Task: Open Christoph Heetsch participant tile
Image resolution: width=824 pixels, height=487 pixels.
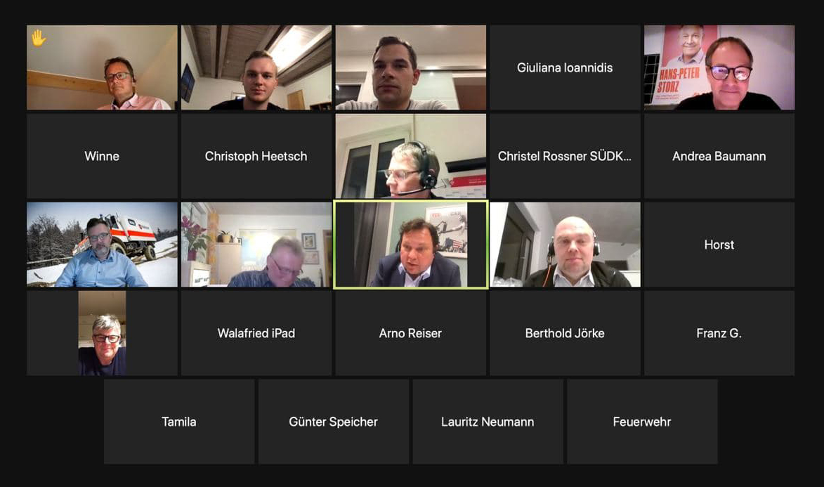Action: coord(256,156)
